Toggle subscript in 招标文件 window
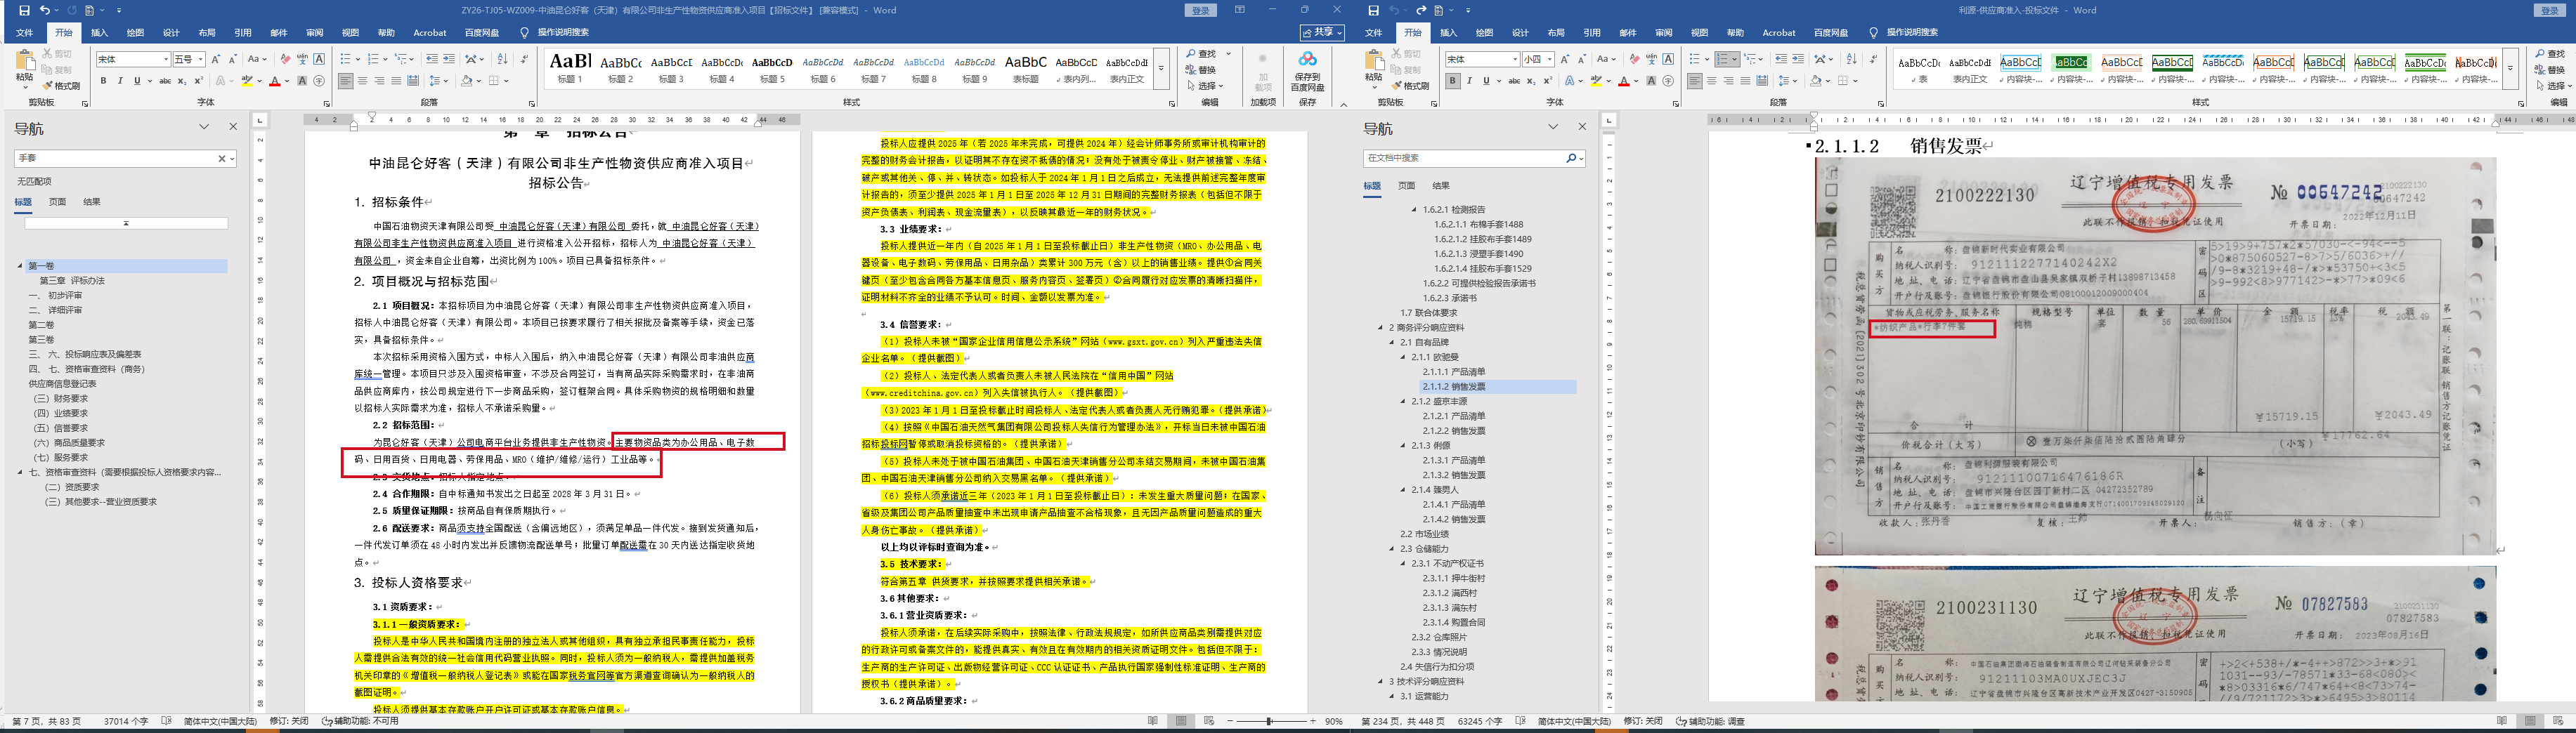The image size is (2576, 733). 182,81
